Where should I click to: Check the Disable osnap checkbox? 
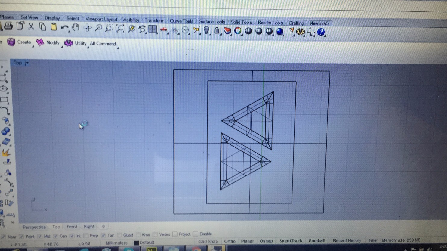(195, 234)
